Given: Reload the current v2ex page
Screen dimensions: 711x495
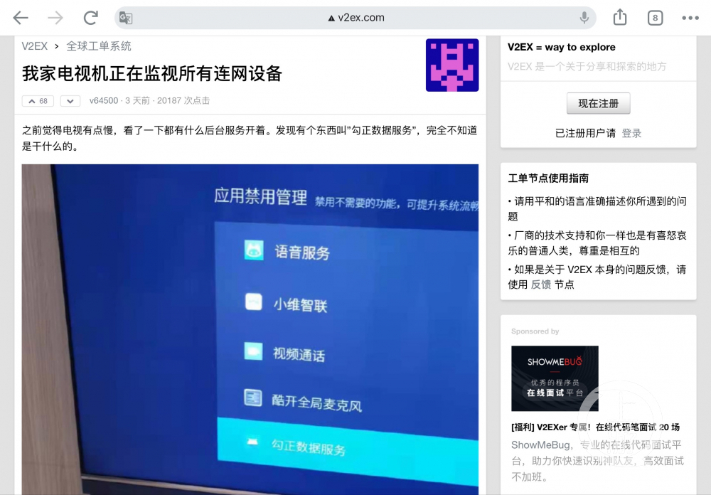Looking at the screenshot, I should click(x=90, y=18).
